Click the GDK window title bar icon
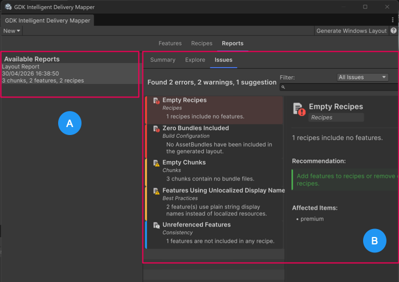 (x=8, y=7)
